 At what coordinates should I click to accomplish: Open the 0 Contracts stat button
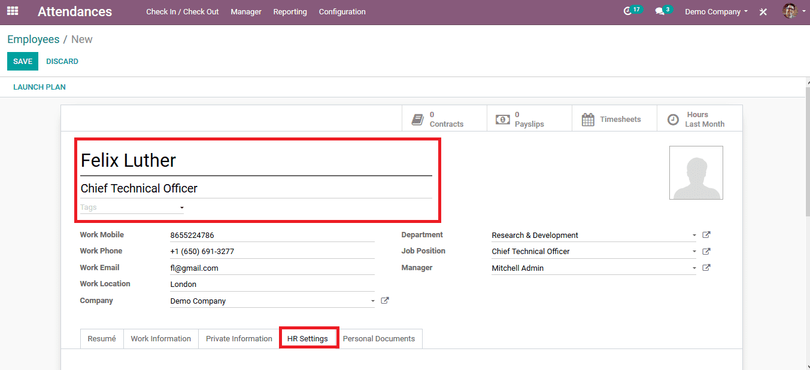[x=445, y=118]
